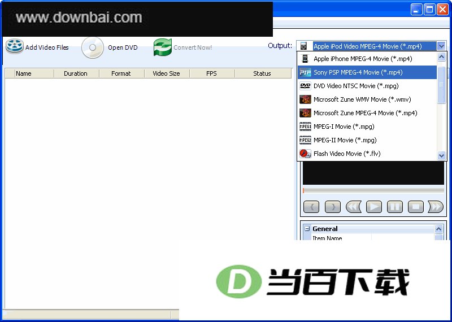Viewport: 452px width, 322px height.
Task: Close the converter window
Action: point(442,10)
